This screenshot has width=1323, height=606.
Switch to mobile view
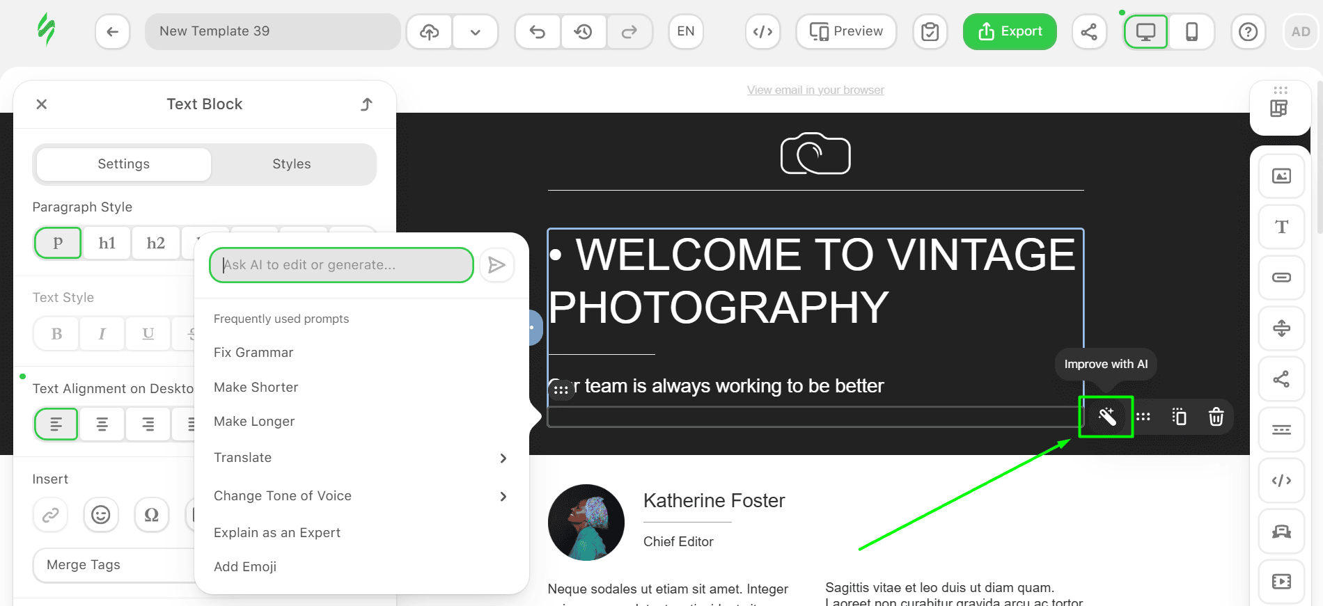click(x=1191, y=31)
